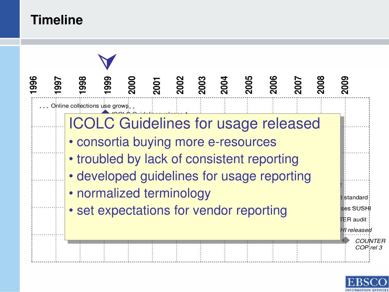Click the 2005 year label
Image resolution: width=389 pixels, height=292 pixels.
click(248, 85)
